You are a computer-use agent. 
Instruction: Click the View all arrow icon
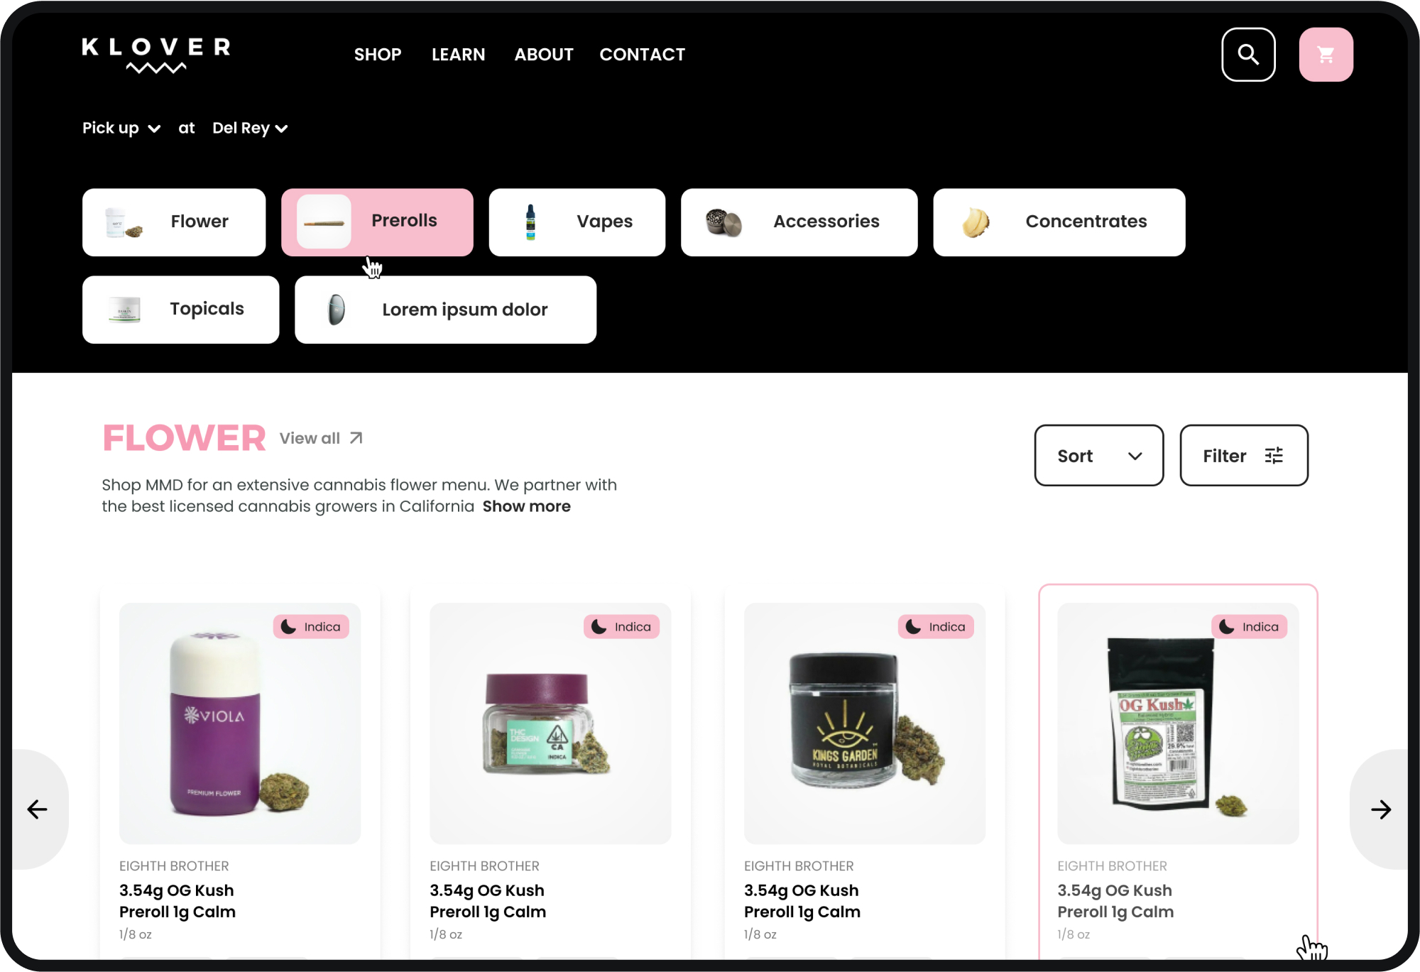356,438
